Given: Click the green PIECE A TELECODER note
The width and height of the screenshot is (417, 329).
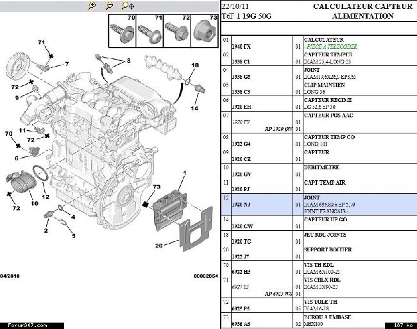Looking at the screenshot, I should 331,47.
